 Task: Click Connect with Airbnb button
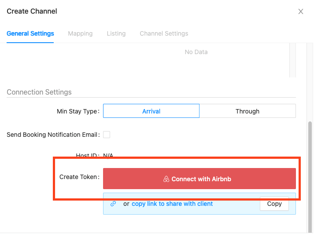[x=199, y=179]
